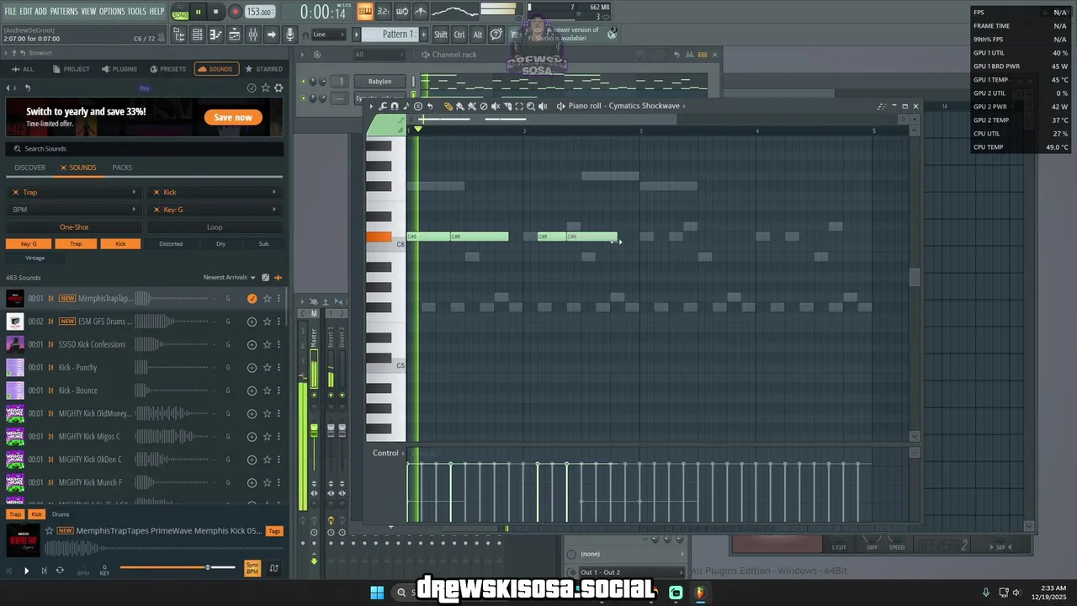The image size is (1077, 606).
Task: Click the Search Sounds input field
Action: [x=143, y=149]
